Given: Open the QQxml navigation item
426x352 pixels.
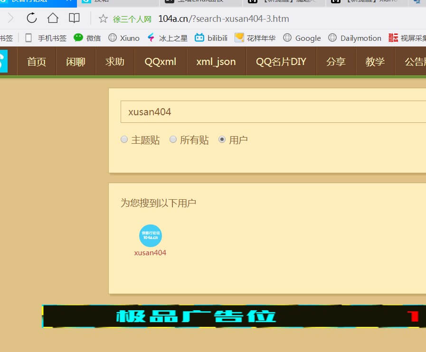Looking at the screenshot, I should [161, 62].
